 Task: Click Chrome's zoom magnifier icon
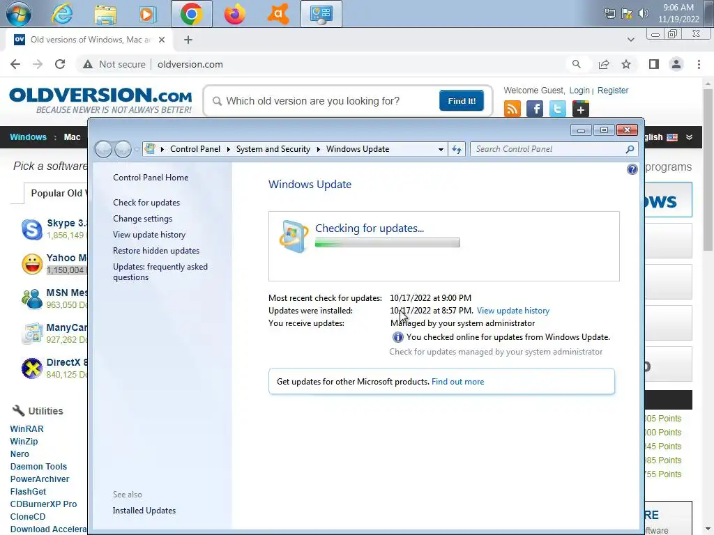pos(577,64)
